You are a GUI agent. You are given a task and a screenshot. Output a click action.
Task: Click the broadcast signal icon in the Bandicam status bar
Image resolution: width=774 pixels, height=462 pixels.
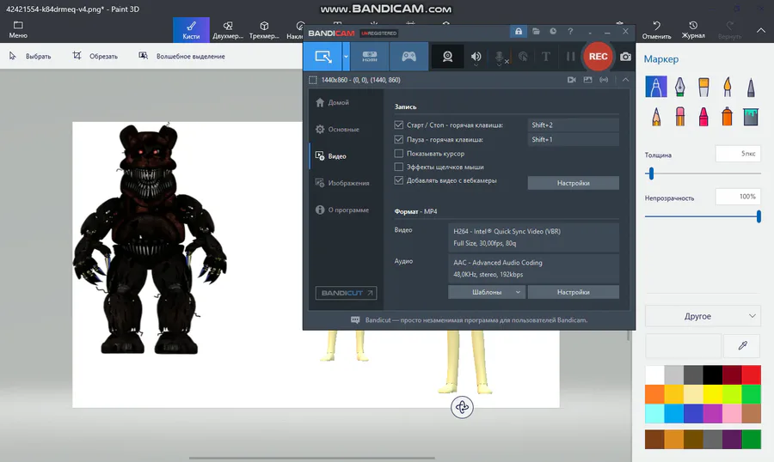[604, 80]
